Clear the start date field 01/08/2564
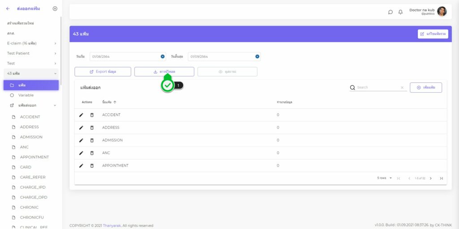Viewport: 459px width, 229px height. (162, 56)
